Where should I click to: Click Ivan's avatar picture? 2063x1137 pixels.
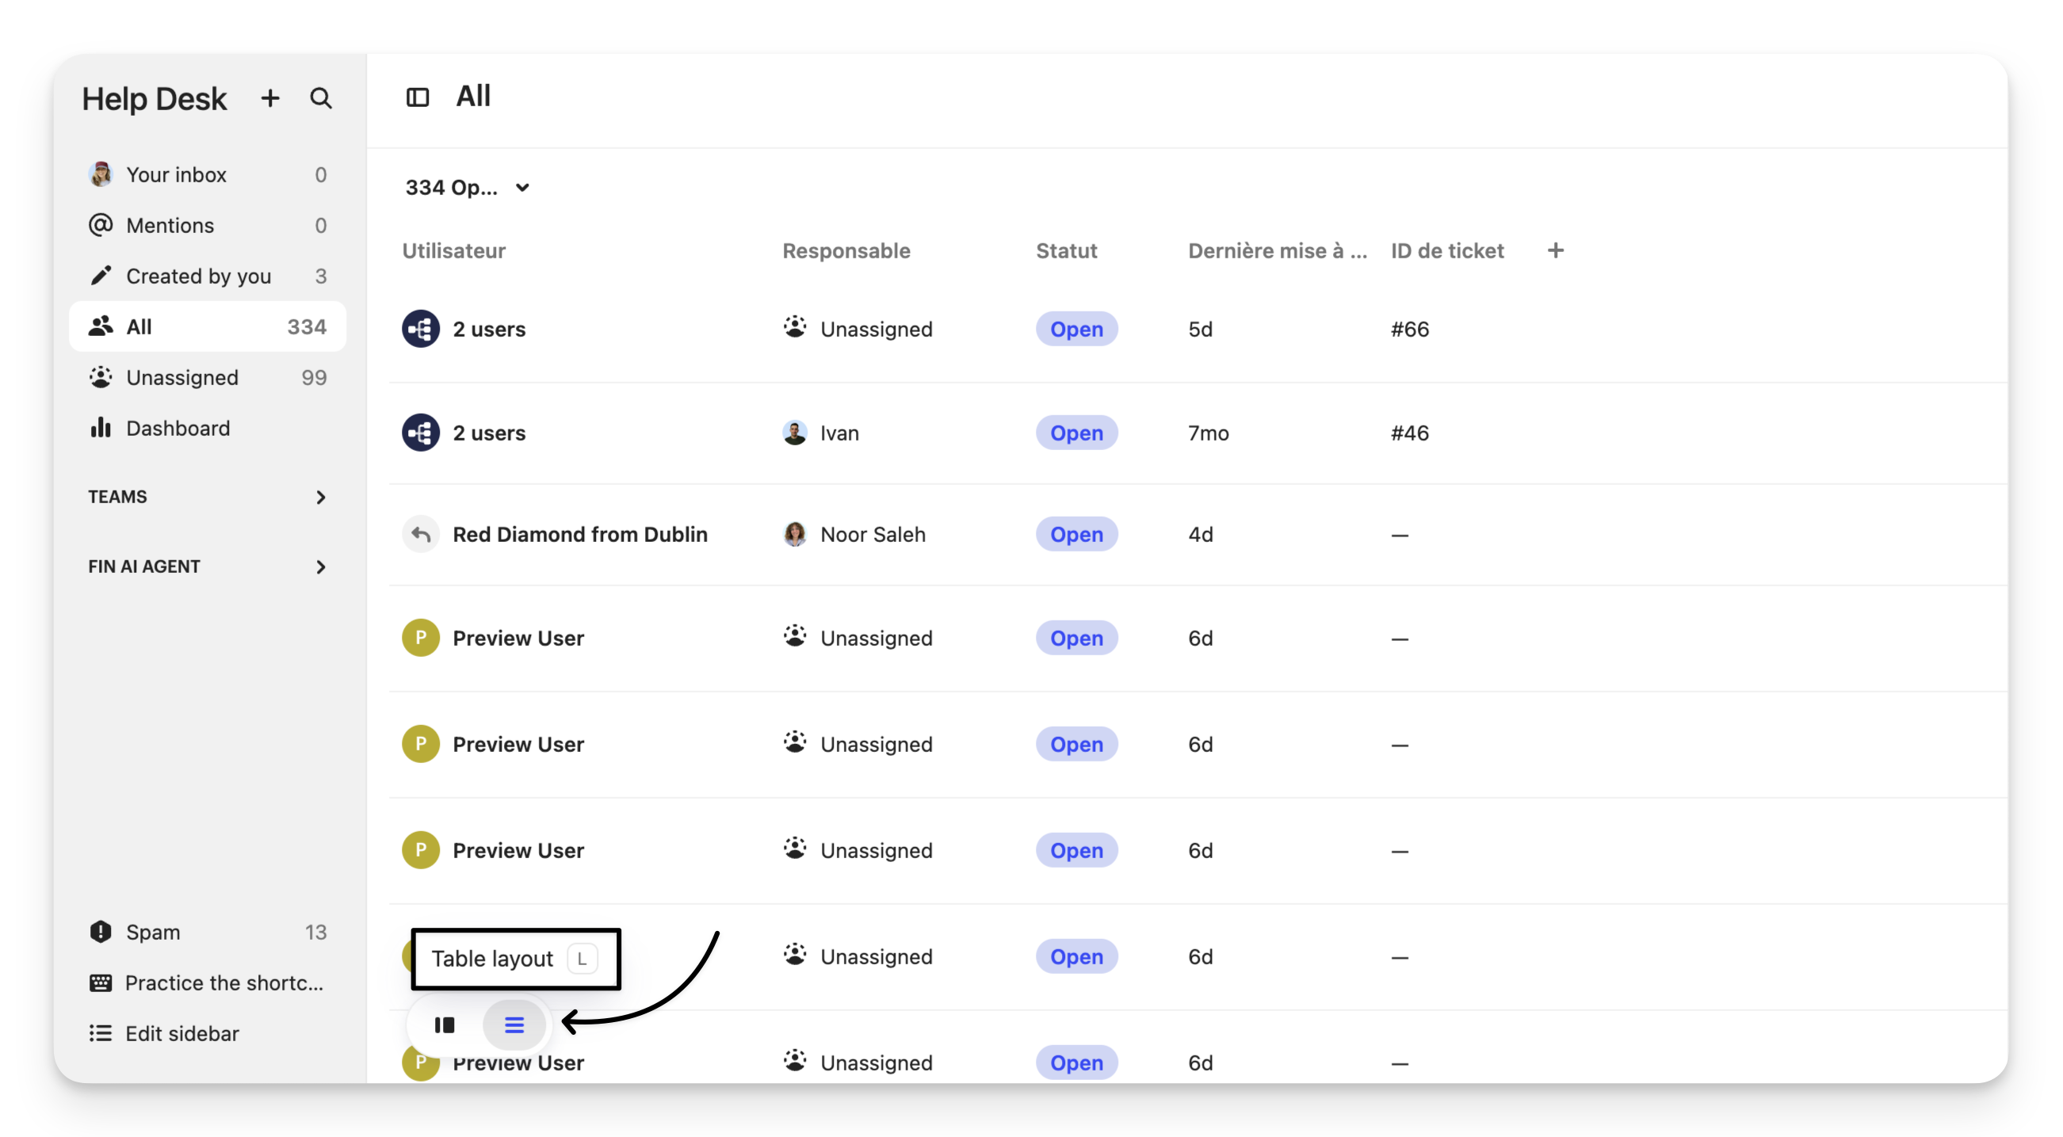(794, 433)
